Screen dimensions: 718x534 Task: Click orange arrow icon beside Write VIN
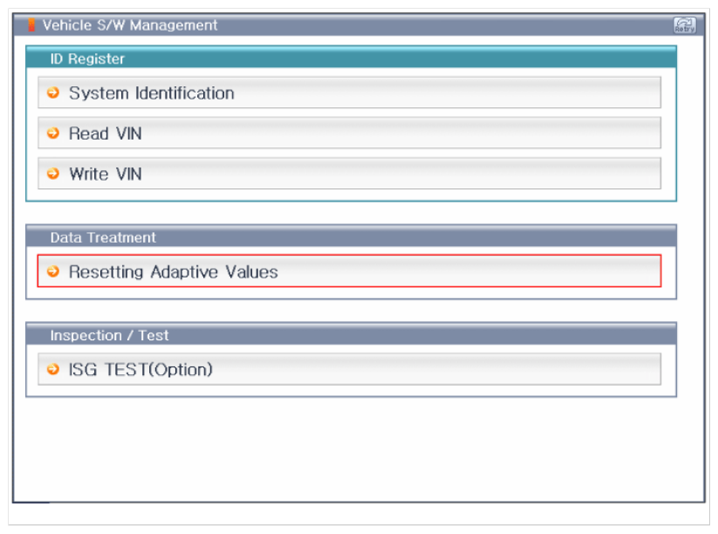[x=53, y=174]
